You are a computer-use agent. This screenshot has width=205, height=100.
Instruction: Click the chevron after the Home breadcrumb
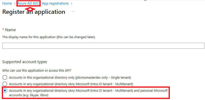click(x=15, y=4)
